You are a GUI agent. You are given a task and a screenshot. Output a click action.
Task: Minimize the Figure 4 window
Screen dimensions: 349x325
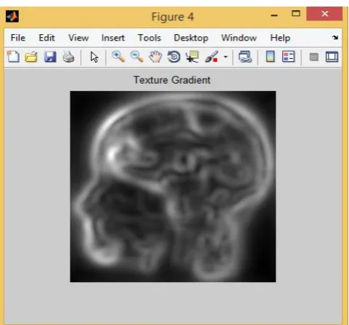(274, 15)
